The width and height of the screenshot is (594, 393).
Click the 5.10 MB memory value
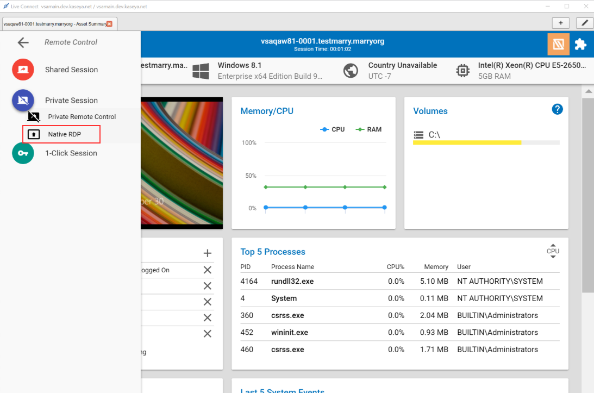click(x=434, y=281)
